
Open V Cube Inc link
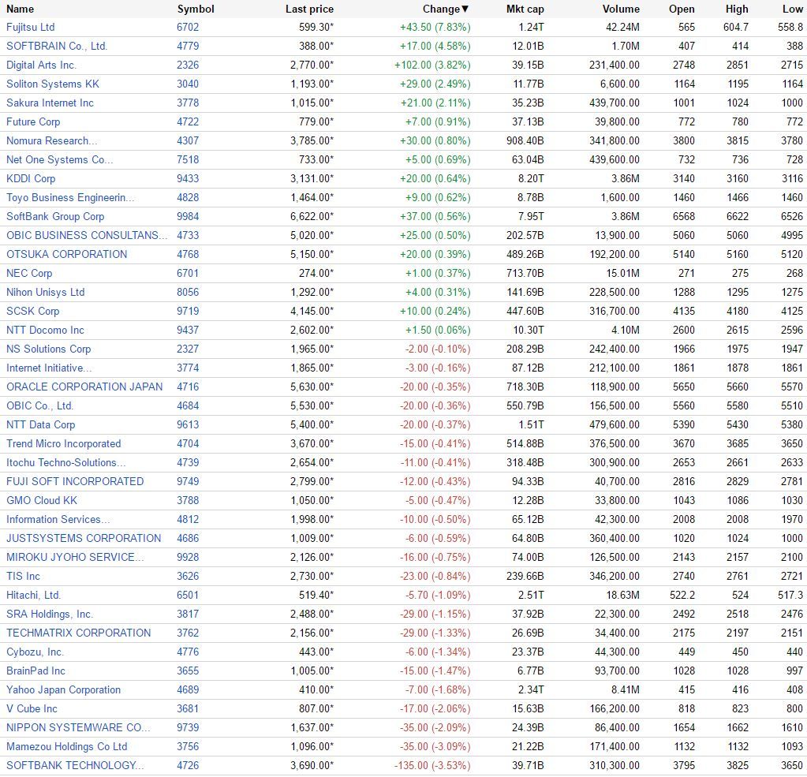(32, 709)
